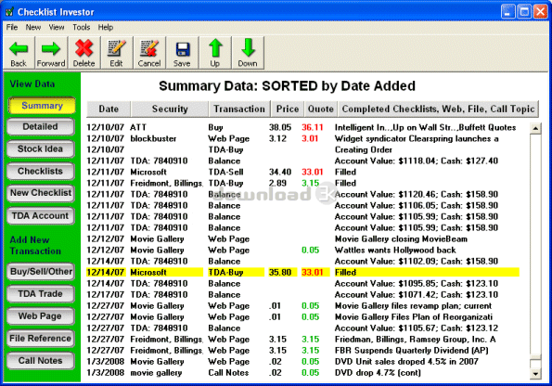Save using the floppy disk icon
The image size is (552, 386).
click(x=183, y=50)
